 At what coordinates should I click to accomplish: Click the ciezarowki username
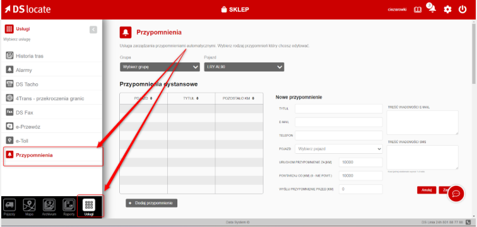click(x=397, y=9)
